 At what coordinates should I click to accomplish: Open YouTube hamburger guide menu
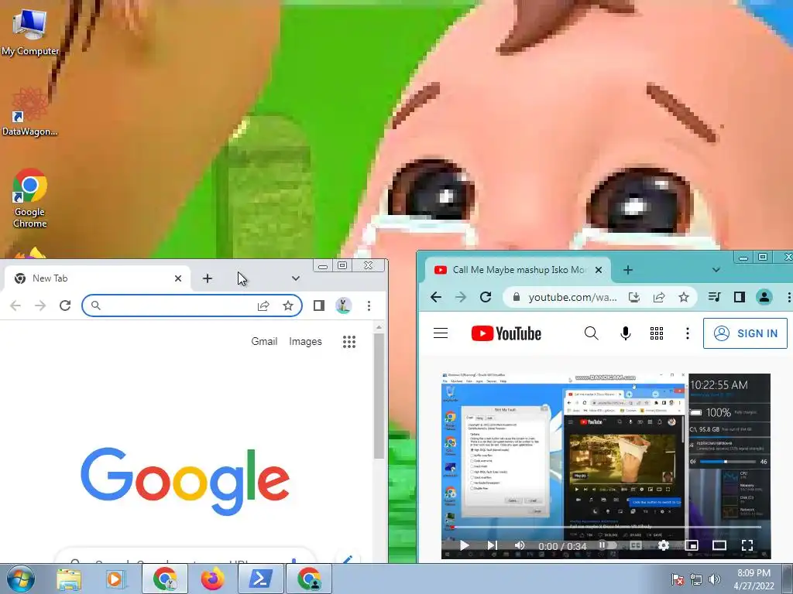click(x=441, y=333)
